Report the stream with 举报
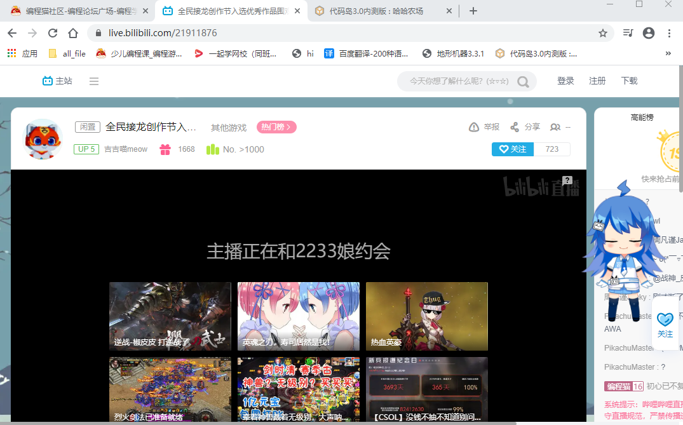Viewport: 683px width, 425px height. pyautogui.click(x=484, y=127)
